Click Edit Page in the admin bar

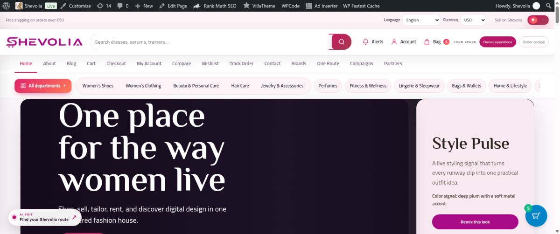point(173,6)
